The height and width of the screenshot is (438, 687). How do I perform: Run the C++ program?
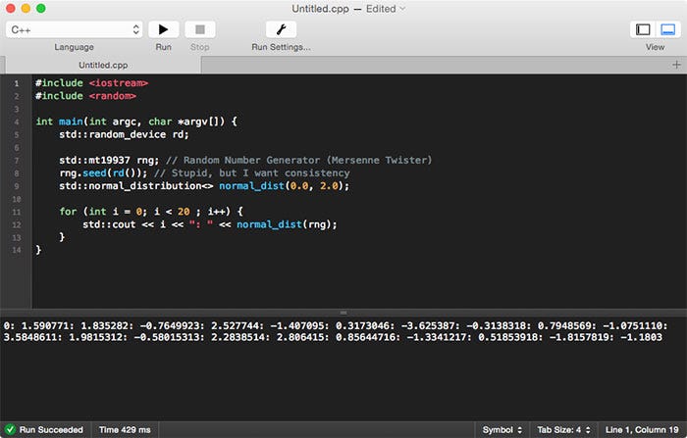point(164,29)
